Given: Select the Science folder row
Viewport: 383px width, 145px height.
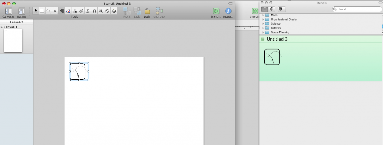Looking at the screenshot, I should (x=320, y=23).
